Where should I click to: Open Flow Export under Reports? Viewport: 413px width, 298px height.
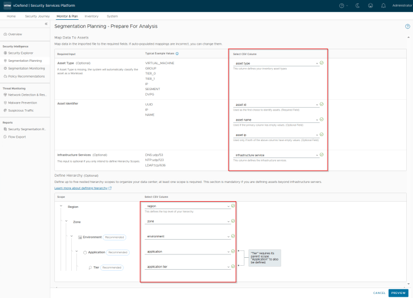pos(17,137)
